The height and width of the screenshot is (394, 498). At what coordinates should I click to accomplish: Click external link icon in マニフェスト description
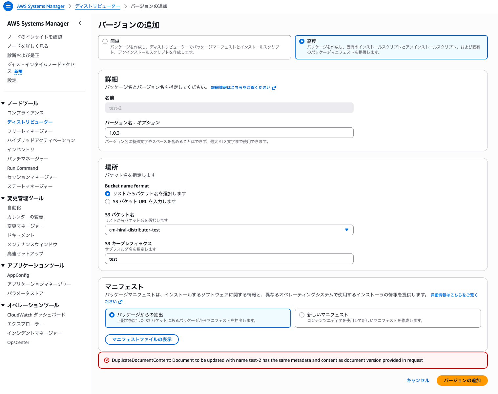pos(120,302)
